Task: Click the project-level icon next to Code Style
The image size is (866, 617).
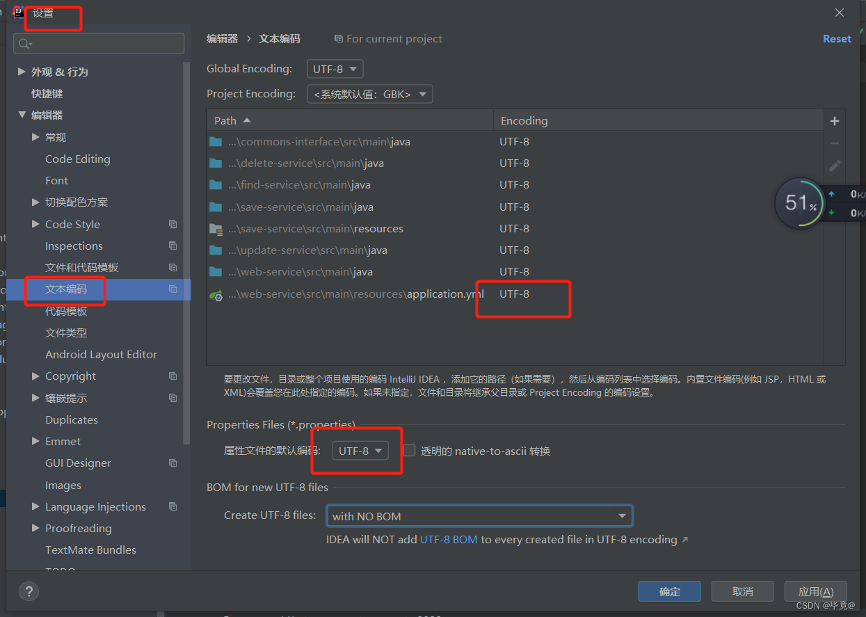Action: click(x=173, y=224)
